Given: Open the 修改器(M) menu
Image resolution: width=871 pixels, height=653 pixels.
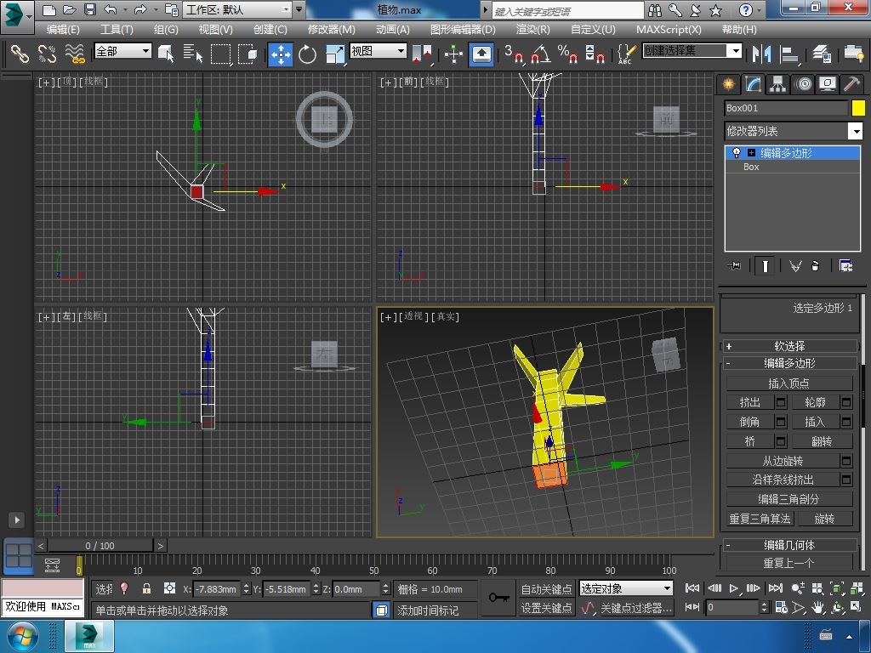Looking at the screenshot, I should pyautogui.click(x=331, y=29).
